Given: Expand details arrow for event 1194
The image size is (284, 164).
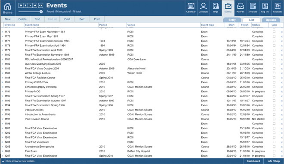Looking at the screenshot, I should point(2,105).
